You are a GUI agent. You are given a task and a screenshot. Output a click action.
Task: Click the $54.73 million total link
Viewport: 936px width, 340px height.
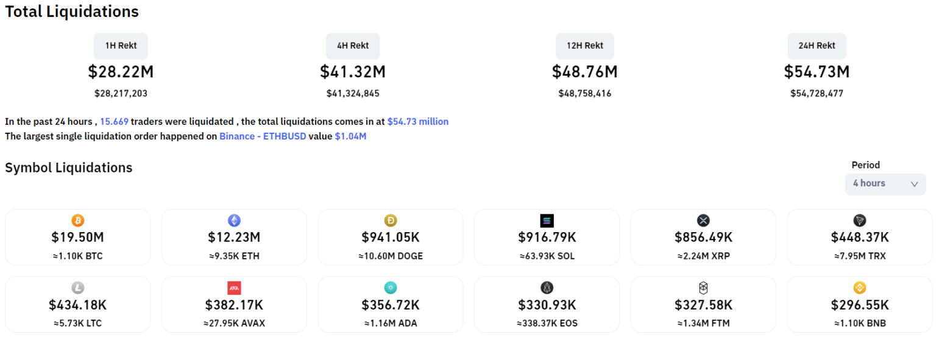click(417, 122)
